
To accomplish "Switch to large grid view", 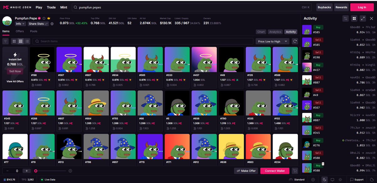I will [14, 41].
